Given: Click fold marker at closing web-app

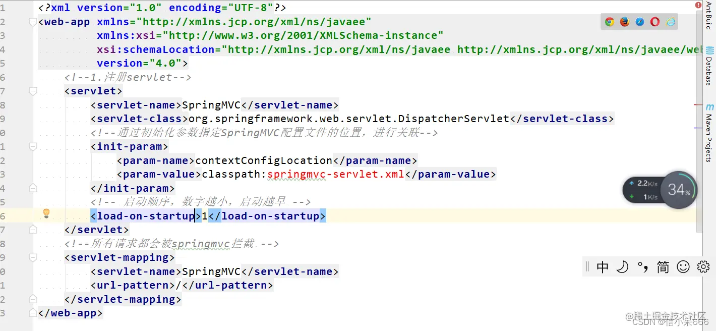Looking at the screenshot, I should point(33,313).
